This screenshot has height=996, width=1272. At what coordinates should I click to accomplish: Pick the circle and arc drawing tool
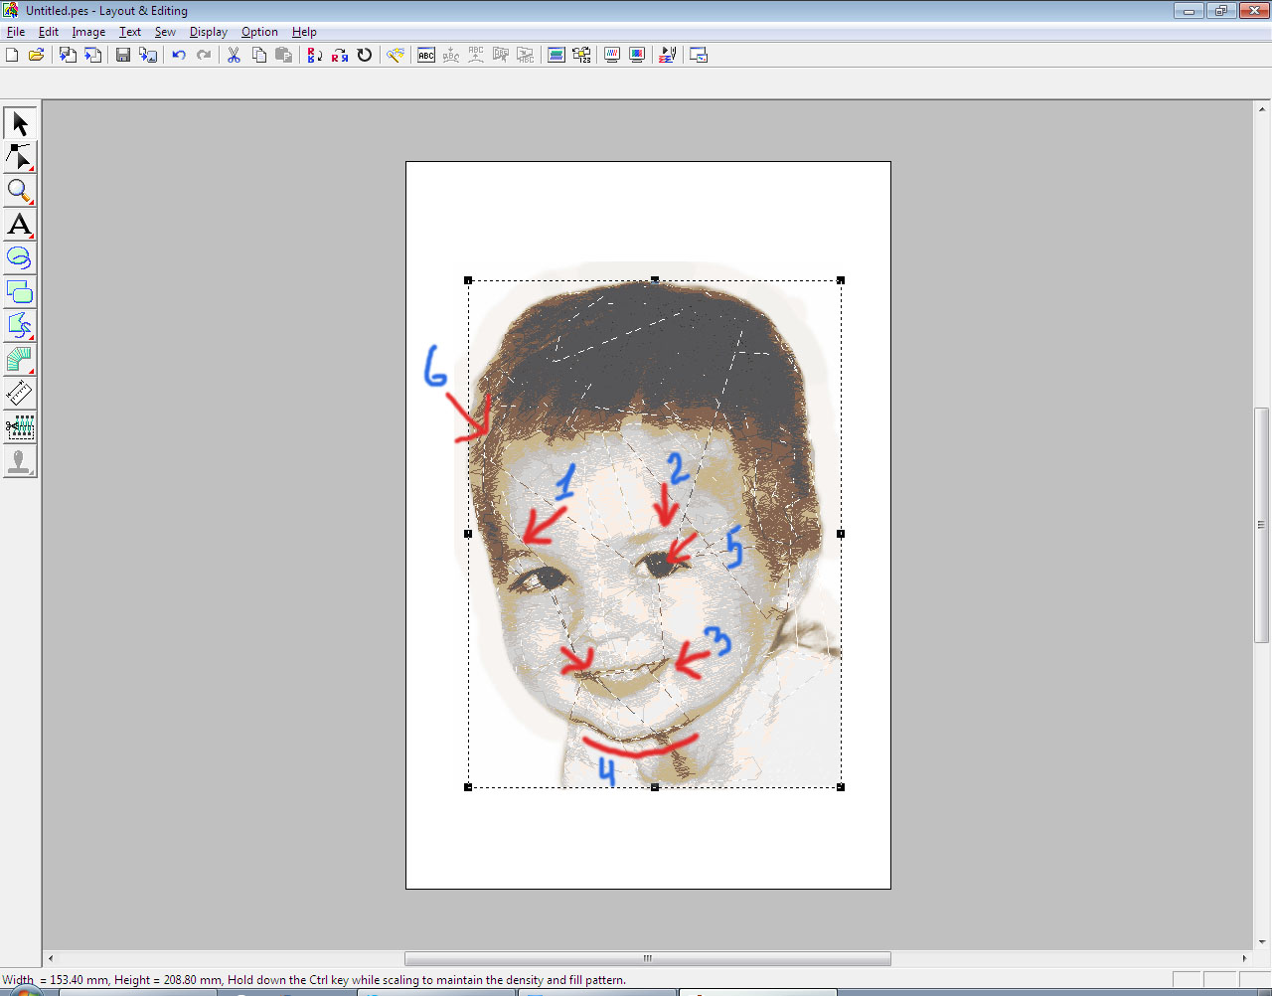(x=20, y=258)
